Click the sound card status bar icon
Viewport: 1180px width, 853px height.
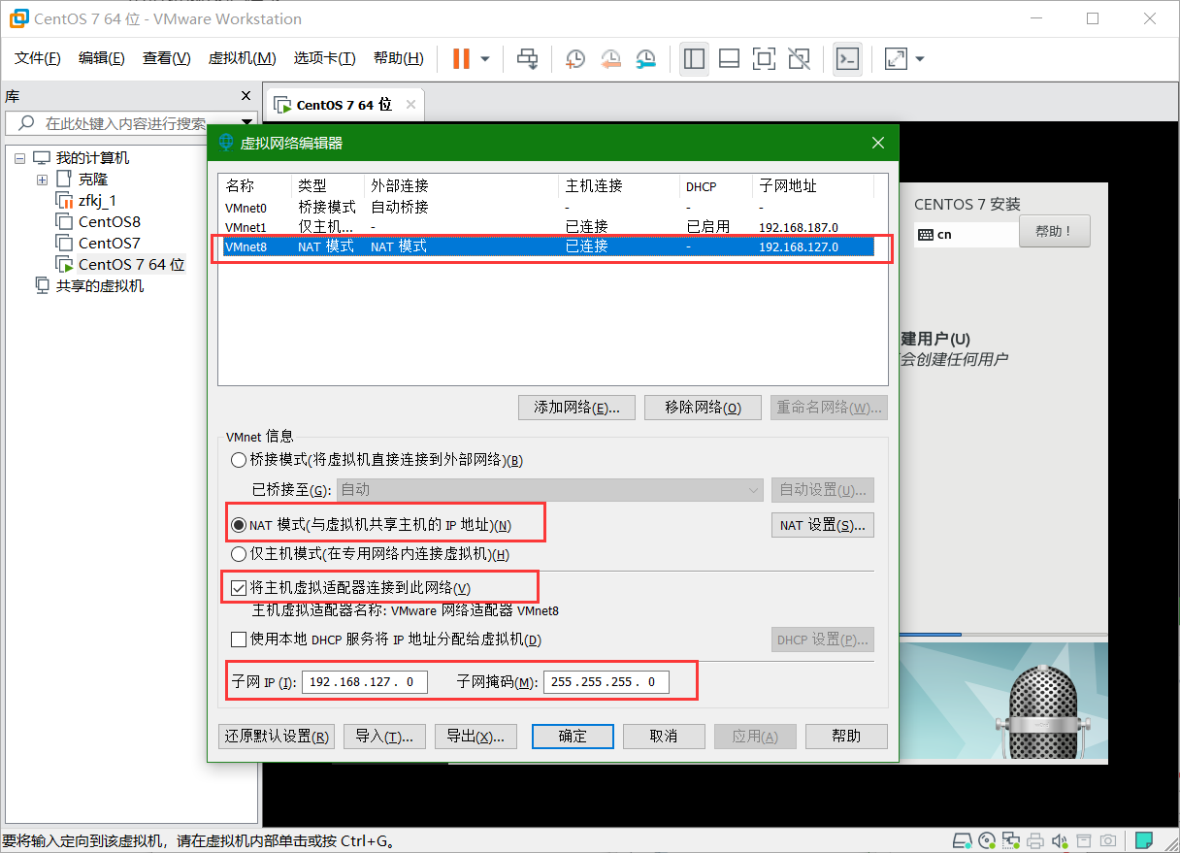1060,840
